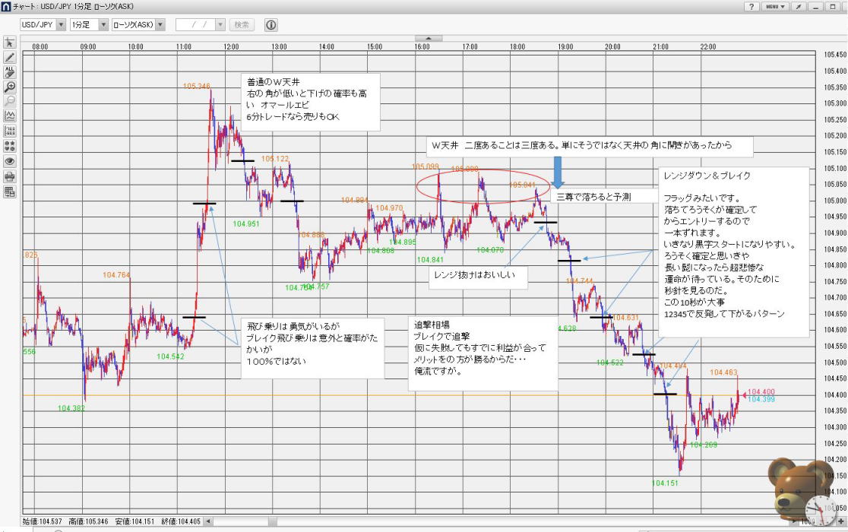This screenshot has height=532, width=848.
Task: Click the ? help button
Action: click(x=751, y=6)
